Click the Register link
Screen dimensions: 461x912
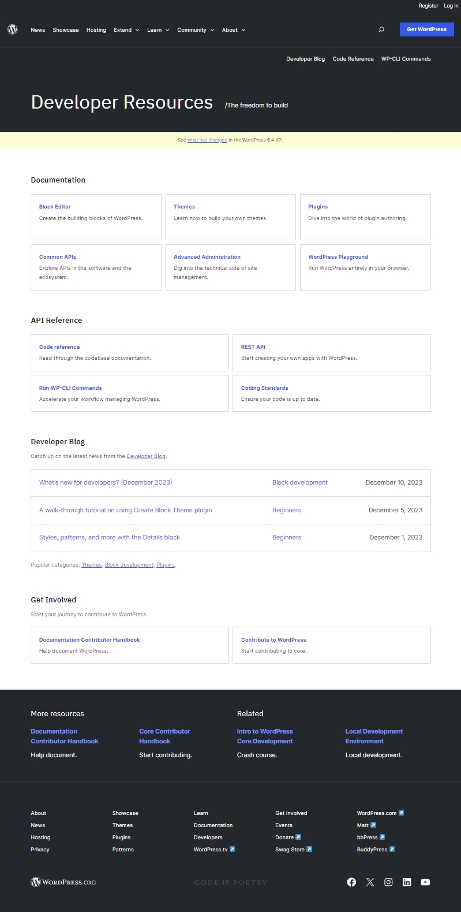[429, 6]
